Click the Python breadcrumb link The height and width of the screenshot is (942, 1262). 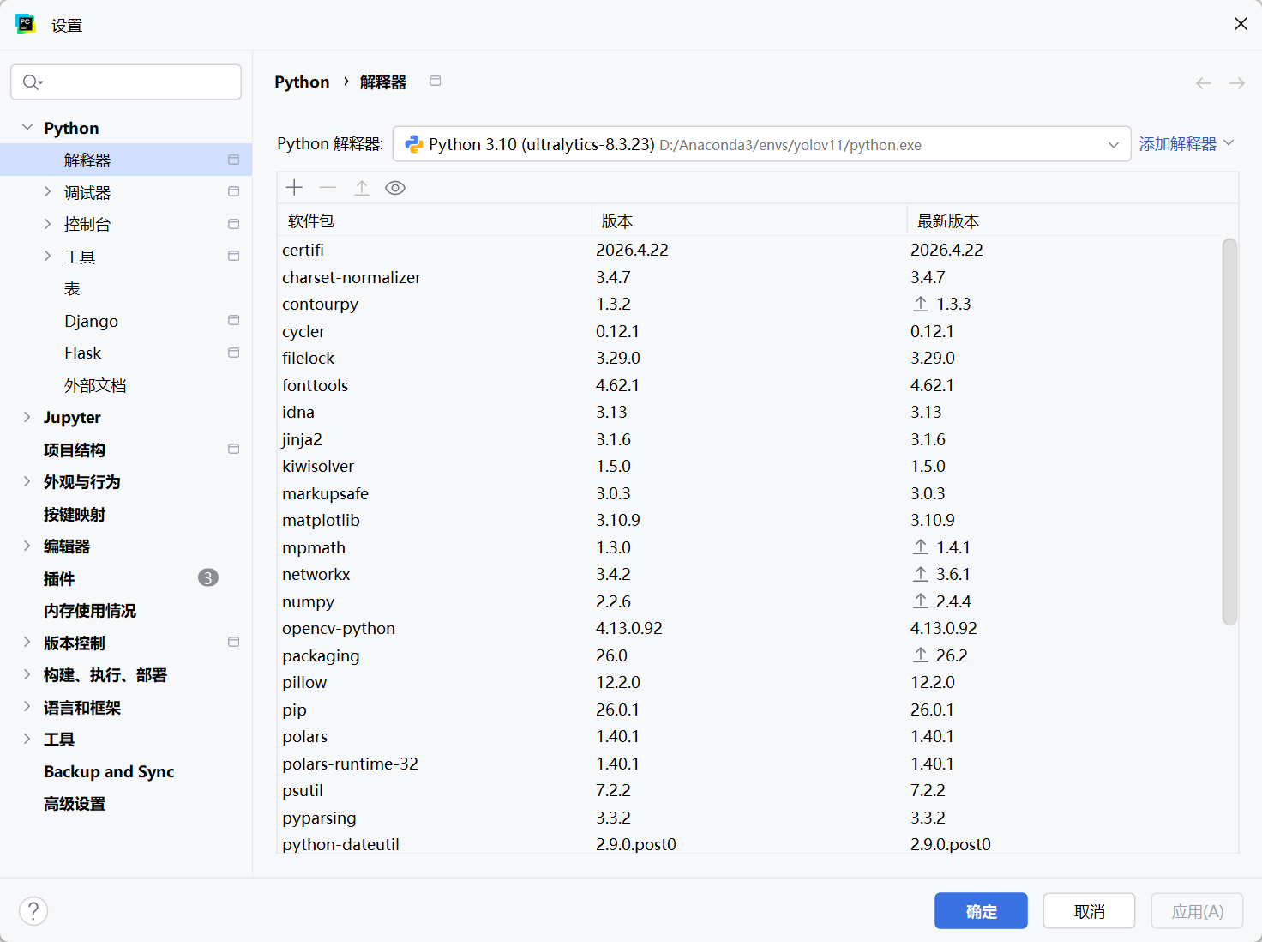pos(302,82)
